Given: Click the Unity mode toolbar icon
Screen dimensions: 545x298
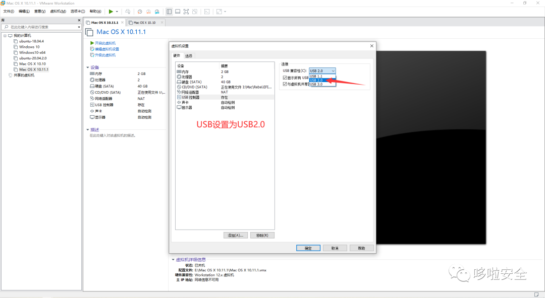Looking at the screenshot, I should [x=195, y=12].
